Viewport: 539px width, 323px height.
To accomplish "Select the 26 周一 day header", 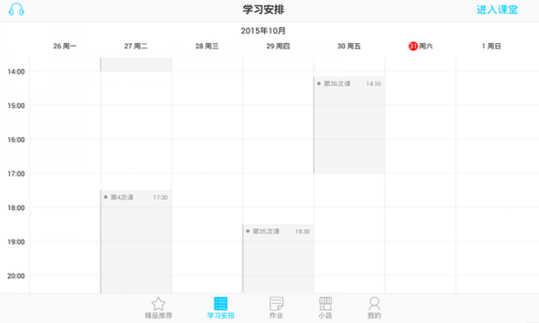I will click(65, 46).
